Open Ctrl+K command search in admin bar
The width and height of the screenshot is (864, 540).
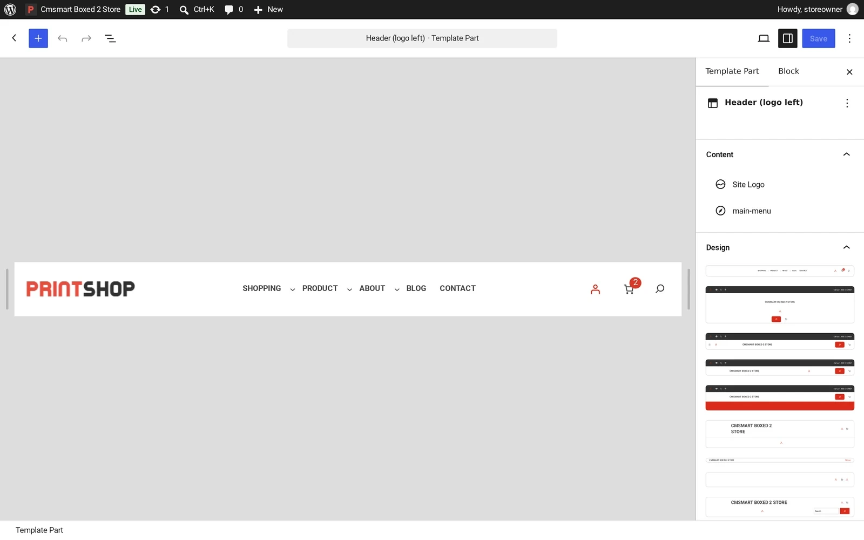[x=197, y=9]
